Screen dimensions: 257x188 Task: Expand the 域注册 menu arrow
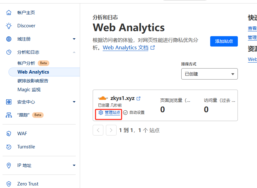tap(74, 39)
